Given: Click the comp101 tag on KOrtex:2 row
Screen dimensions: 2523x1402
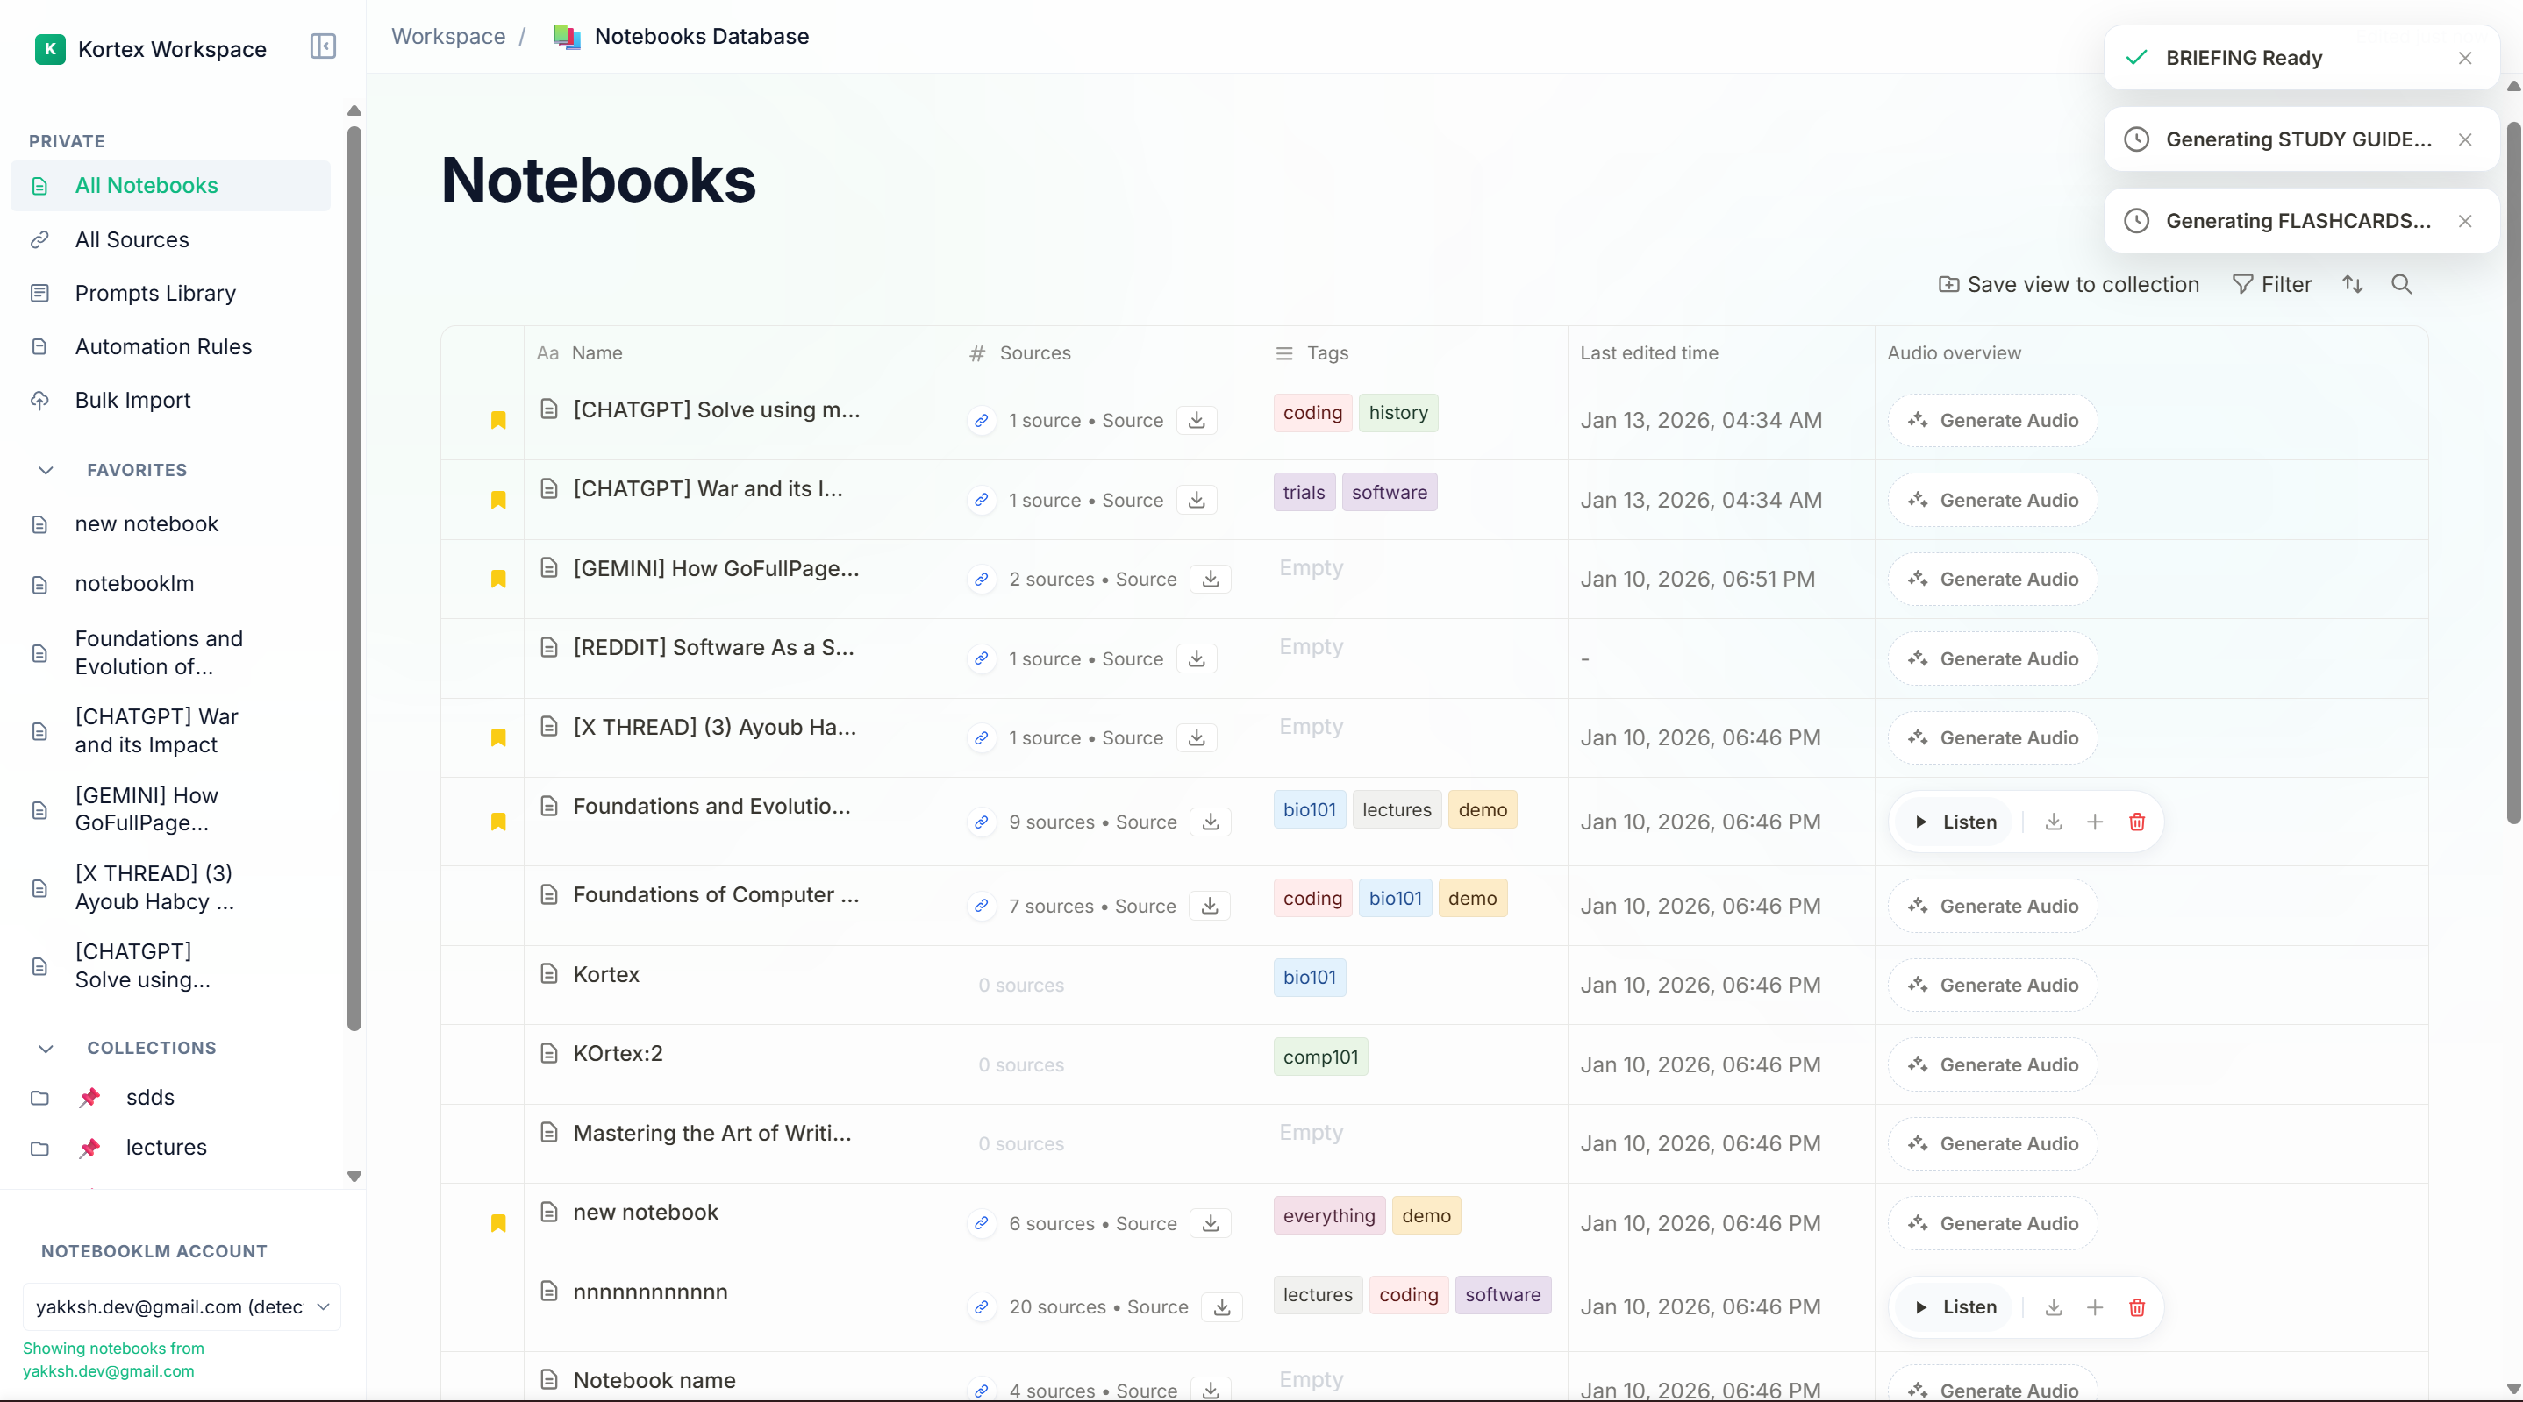Looking at the screenshot, I should tap(1320, 1057).
